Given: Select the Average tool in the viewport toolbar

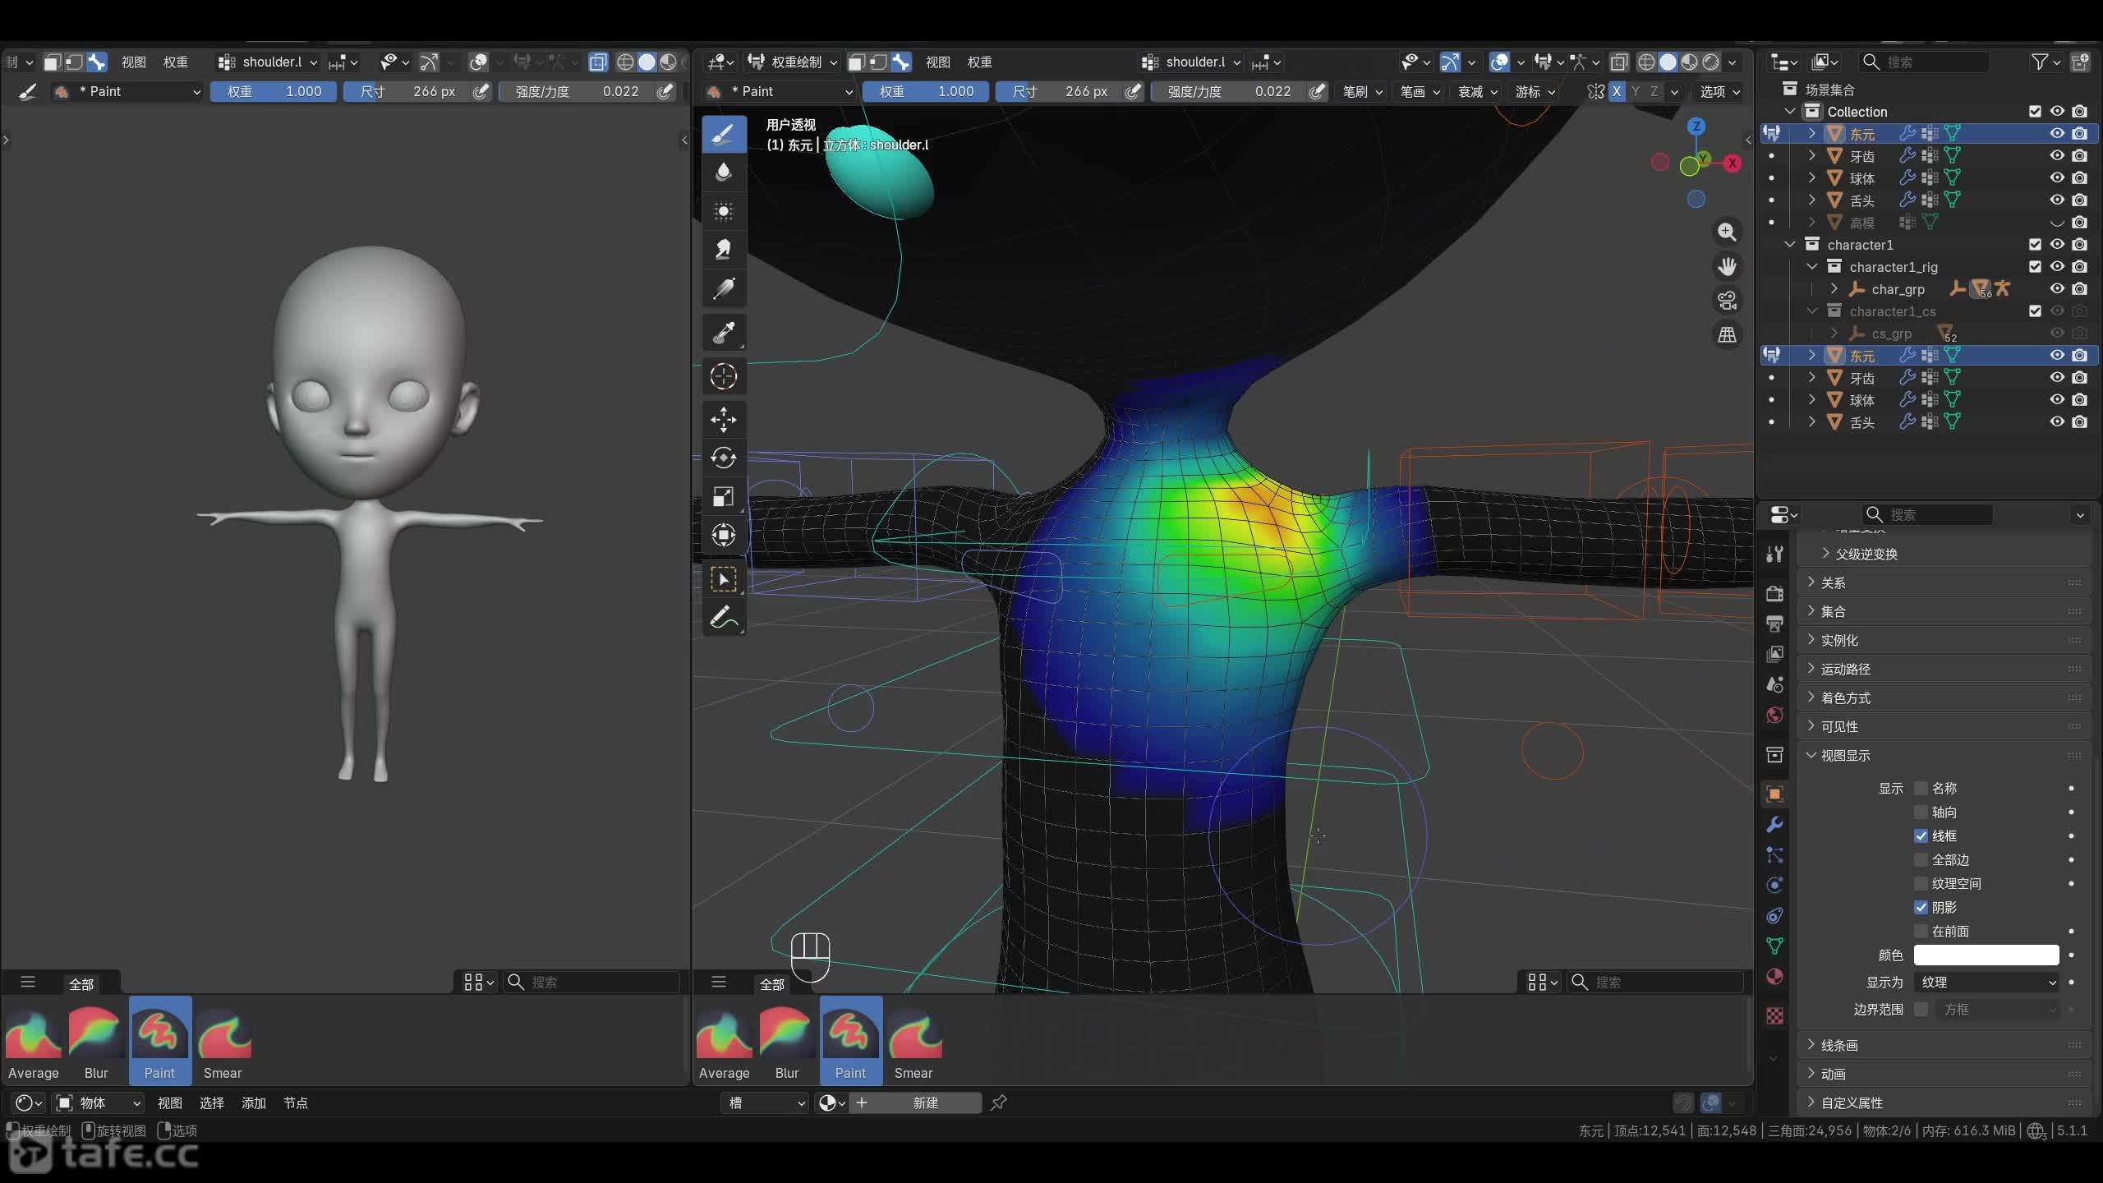Looking at the screenshot, I should pyautogui.click(x=724, y=211).
